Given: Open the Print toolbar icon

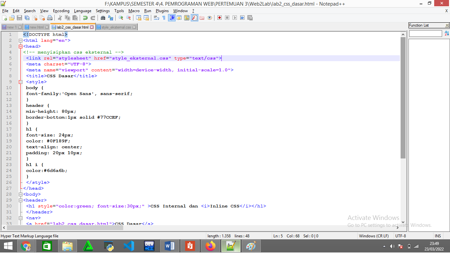Looking at the screenshot, I should pyautogui.click(x=50, y=17).
